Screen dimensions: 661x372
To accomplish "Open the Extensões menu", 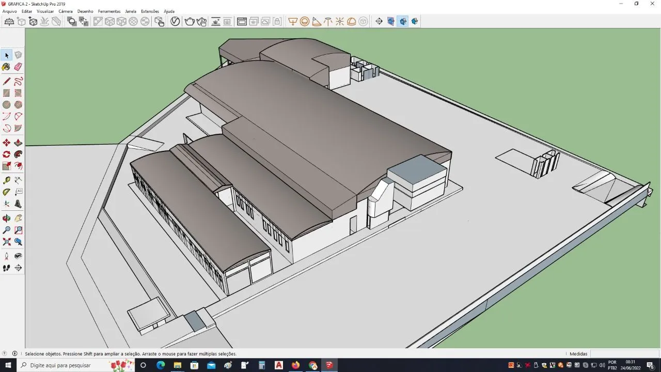I will (150, 11).
